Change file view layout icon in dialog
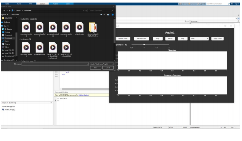242x141 pixels. (101, 15)
